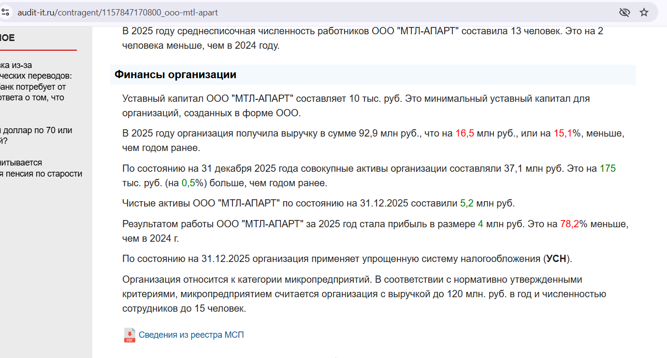Open the site information icon in address bar
Screen dimensions: 667x358
click(5, 13)
